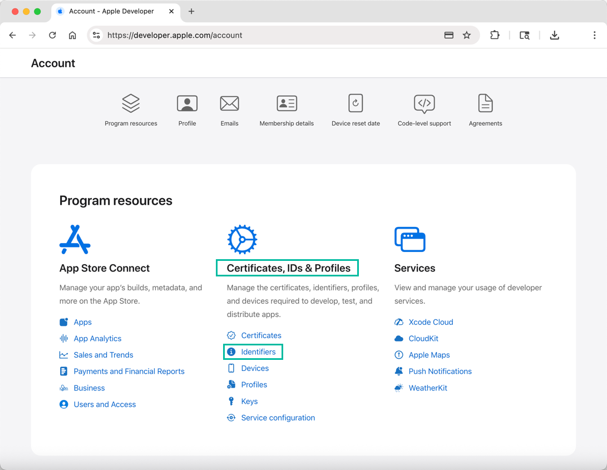Open Sales and Trends link

pyautogui.click(x=103, y=355)
